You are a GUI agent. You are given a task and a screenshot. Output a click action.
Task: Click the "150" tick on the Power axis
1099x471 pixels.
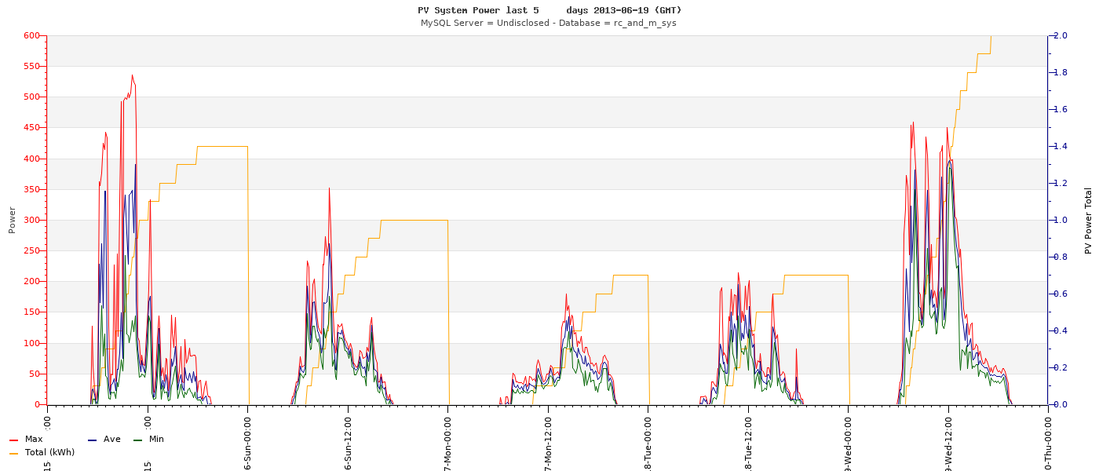point(31,312)
